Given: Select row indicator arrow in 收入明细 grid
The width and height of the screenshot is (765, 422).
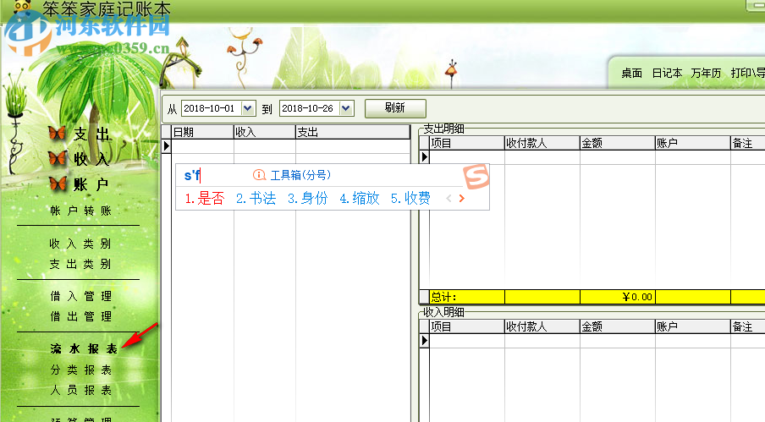Looking at the screenshot, I should click(x=425, y=341).
